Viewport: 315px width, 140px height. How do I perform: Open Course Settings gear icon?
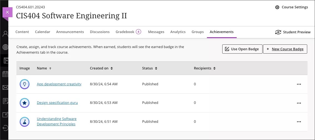277,7
